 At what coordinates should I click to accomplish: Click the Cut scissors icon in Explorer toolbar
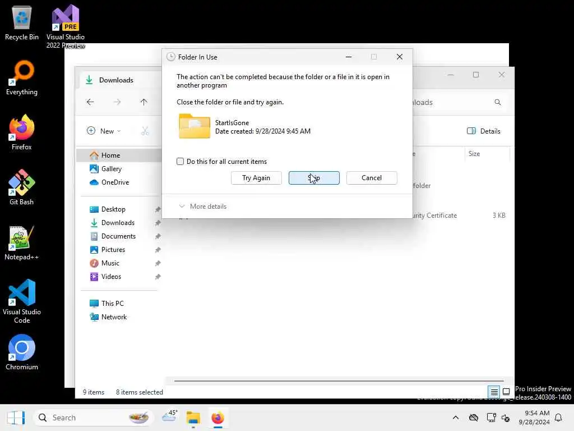(145, 131)
